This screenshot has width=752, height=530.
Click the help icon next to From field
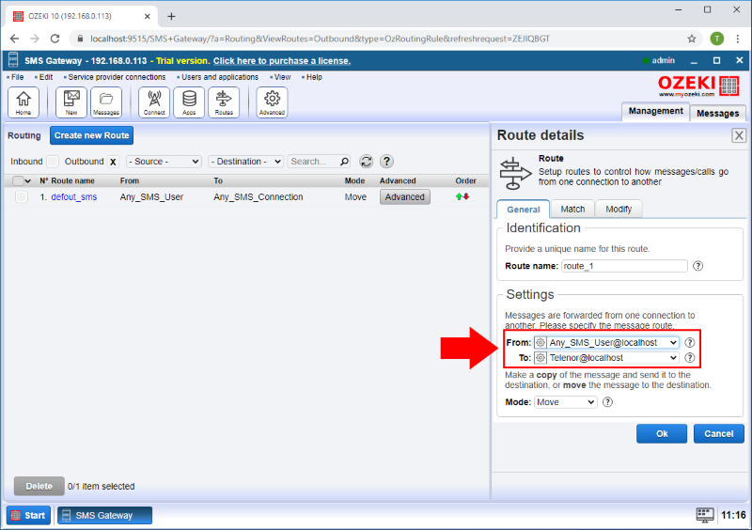[x=690, y=342]
